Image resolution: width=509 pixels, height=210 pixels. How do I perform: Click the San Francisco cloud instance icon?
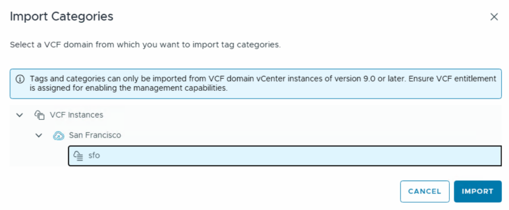tap(59, 135)
